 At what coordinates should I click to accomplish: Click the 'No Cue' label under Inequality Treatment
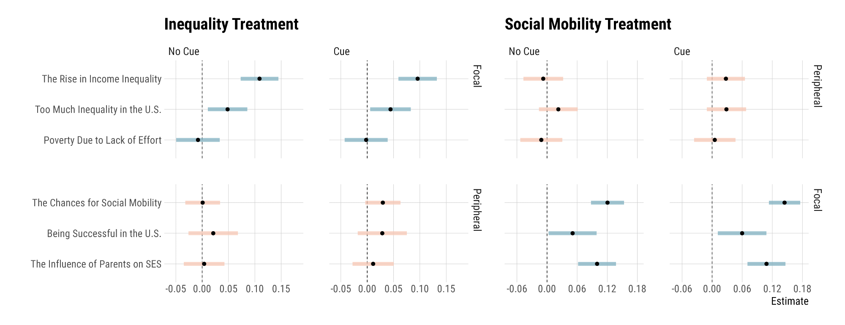click(x=184, y=52)
